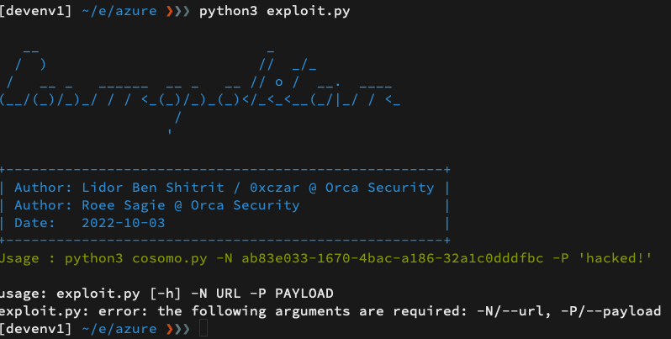Click '-P/--payload' in the error message

(611, 311)
